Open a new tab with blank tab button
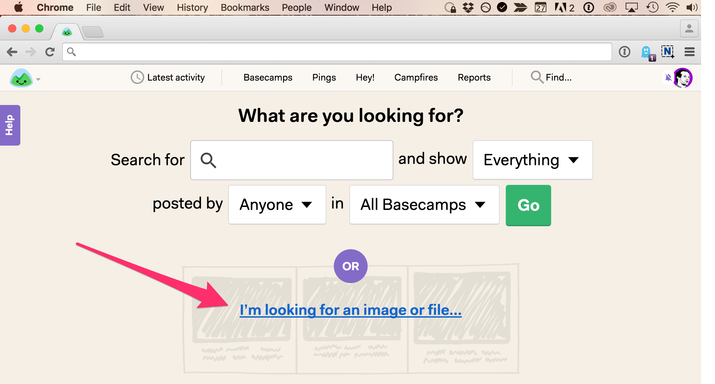Image resolution: width=715 pixels, height=384 pixels. pyautogui.click(x=93, y=32)
